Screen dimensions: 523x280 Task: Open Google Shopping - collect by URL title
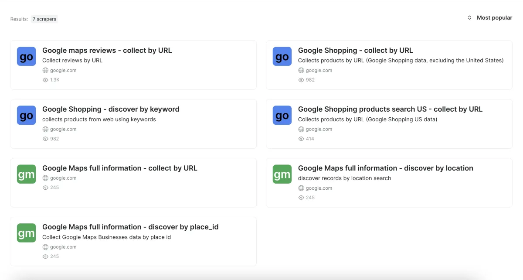click(355, 50)
